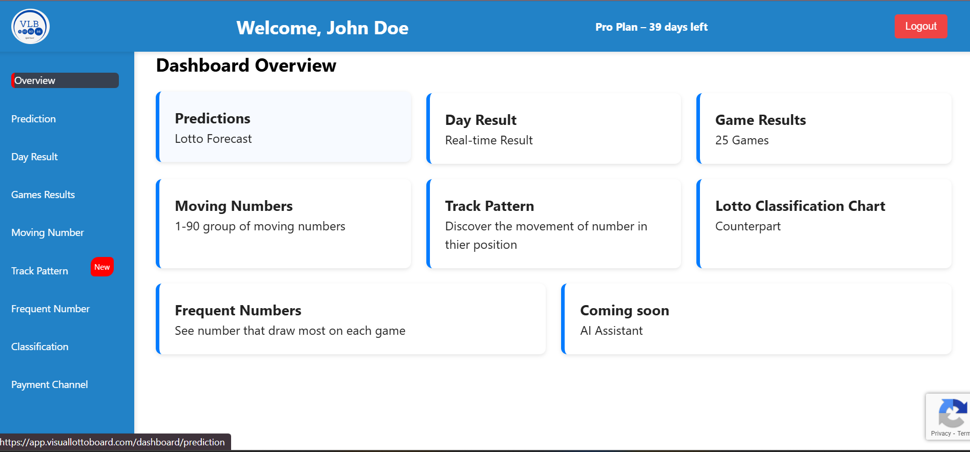
Task: Open Prediction from the sidebar
Action: [34, 119]
